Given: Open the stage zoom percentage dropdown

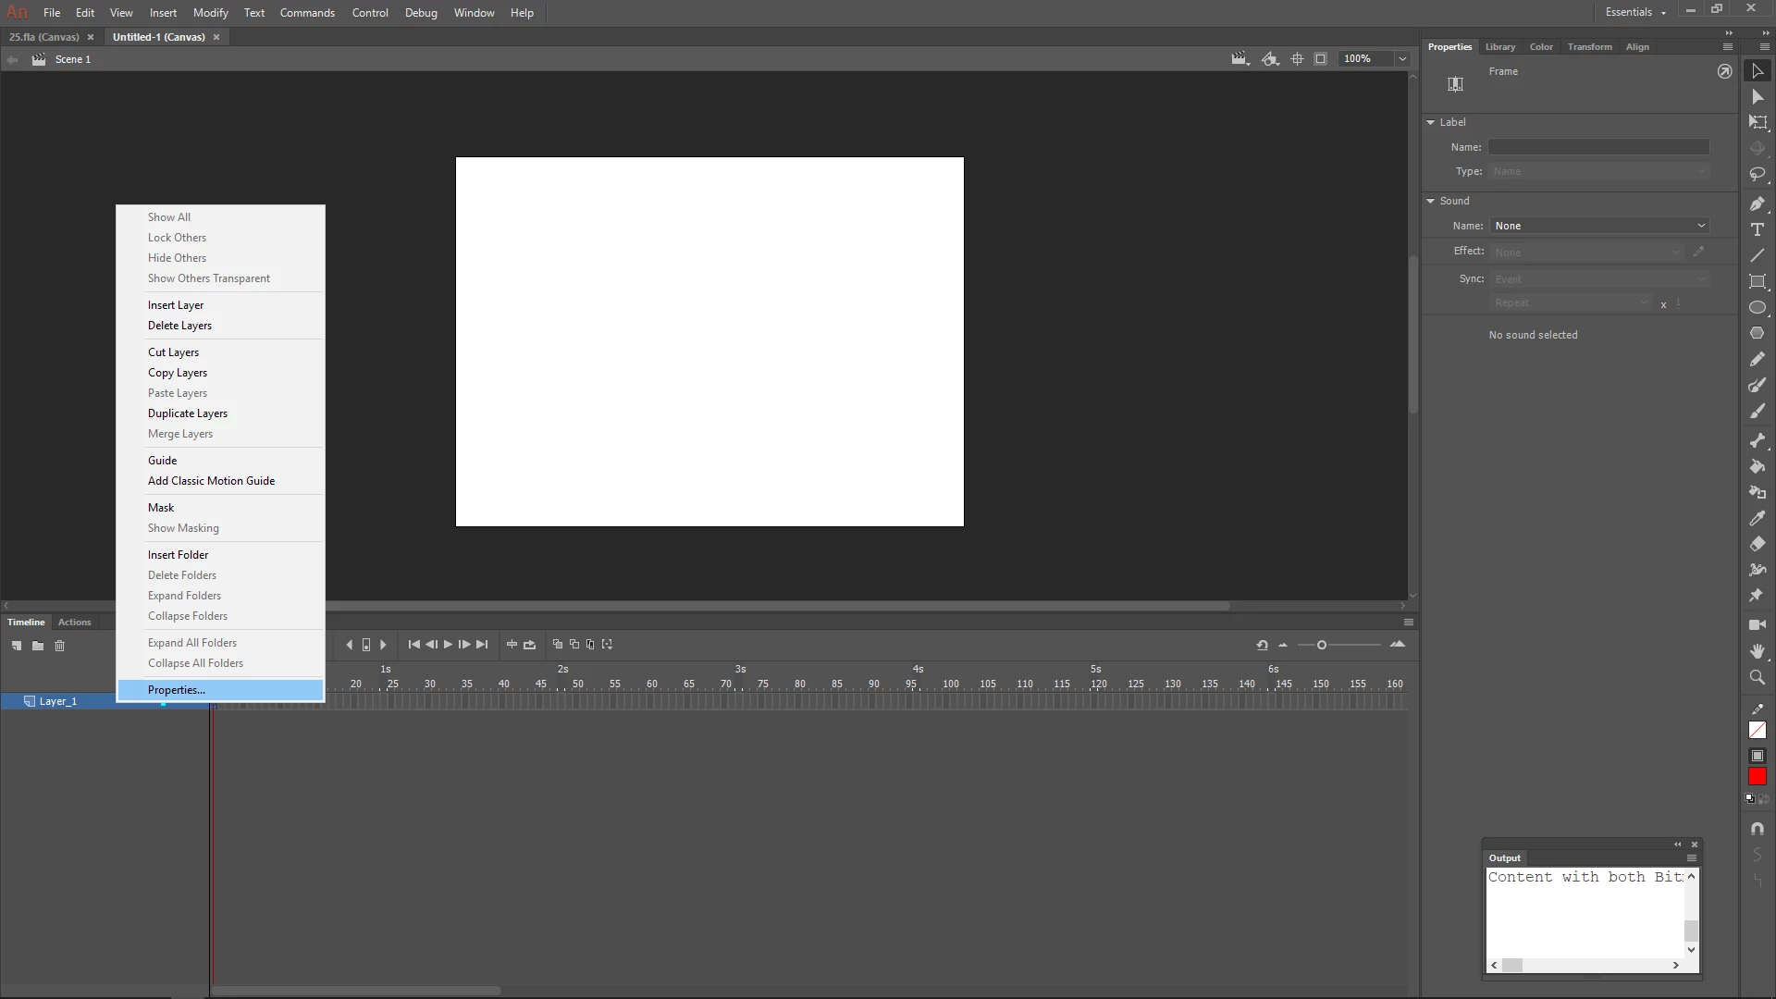Looking at the screenshot, I should [x=1402, y=59].
